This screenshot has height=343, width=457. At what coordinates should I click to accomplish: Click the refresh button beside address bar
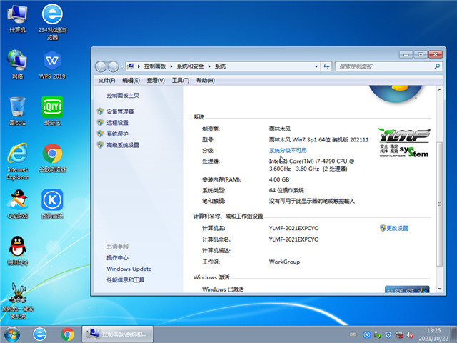pyautogui.click(x=326, y=66)
